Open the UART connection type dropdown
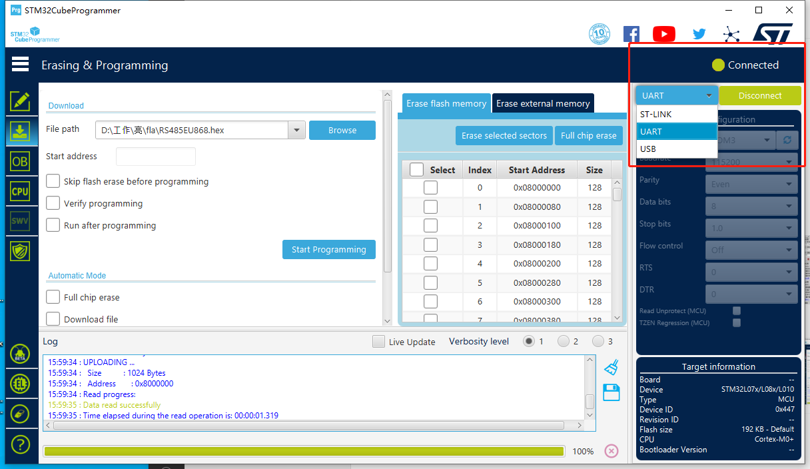810x469 pixels. click(677, 95)
